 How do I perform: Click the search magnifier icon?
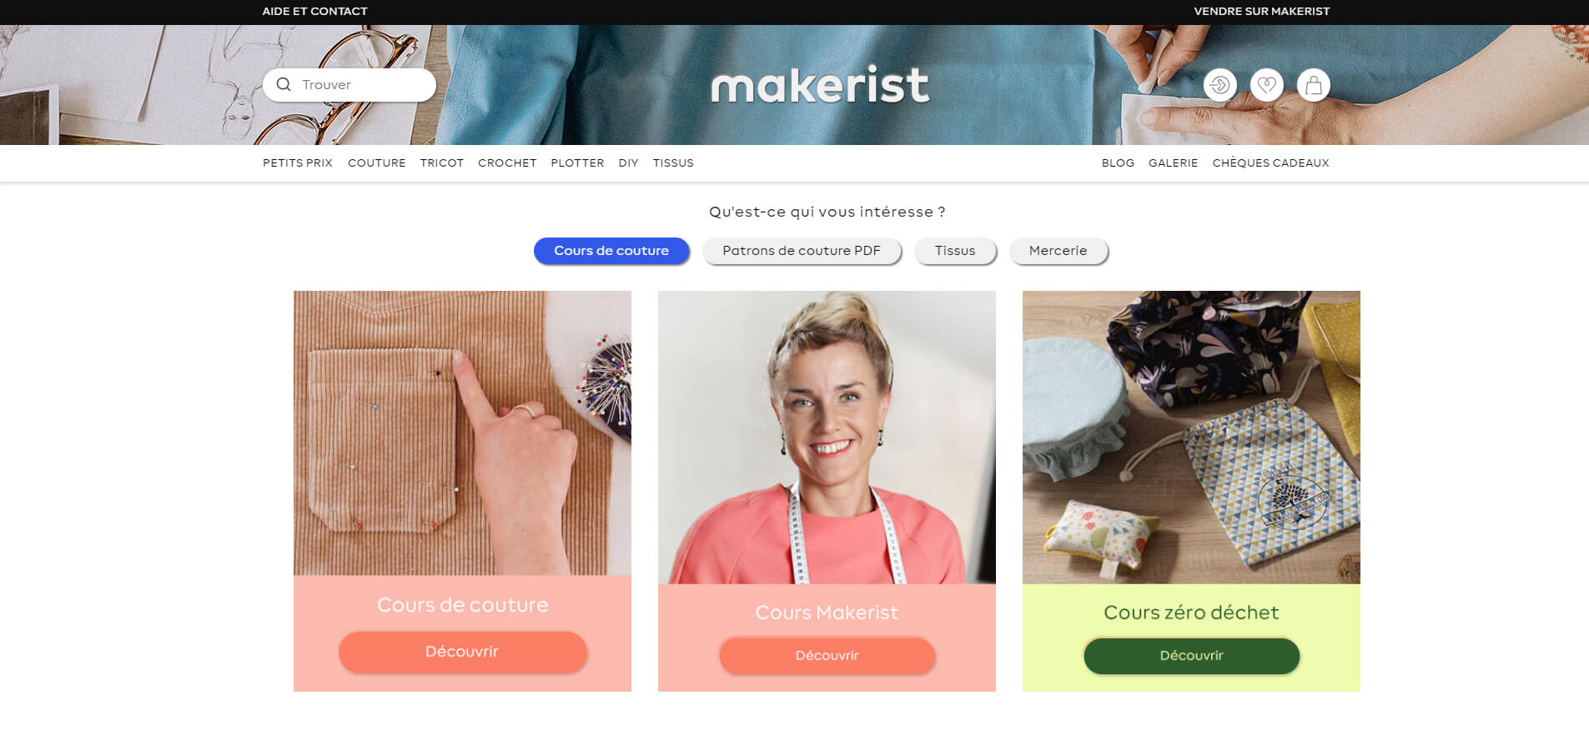284,84
